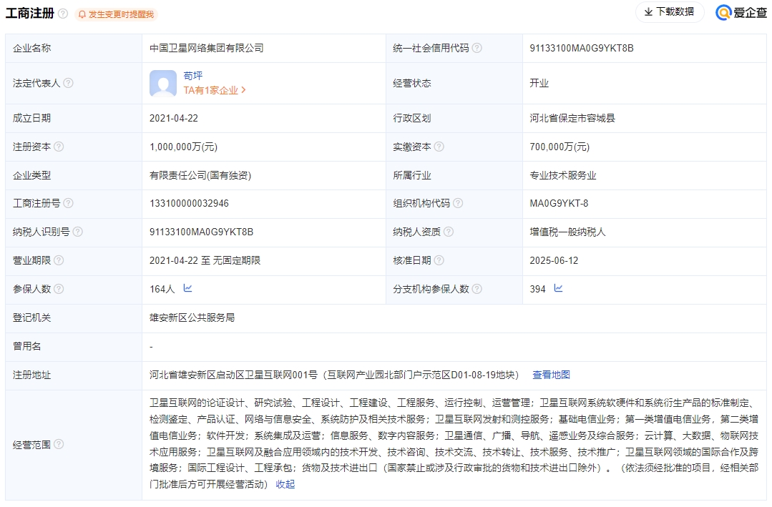Click help icon next to 纳税人识别号
The height and width of the screenshot is (507, 772).
[x=78, y=232]
